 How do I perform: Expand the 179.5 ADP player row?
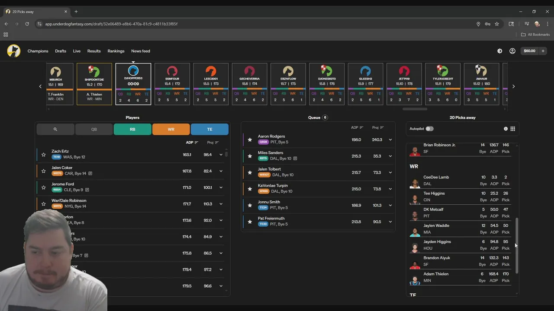click(221, 286)
